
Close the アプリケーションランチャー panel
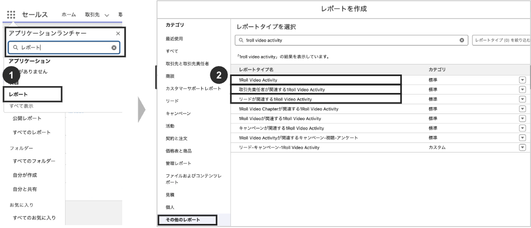click(x=118, y=33)
